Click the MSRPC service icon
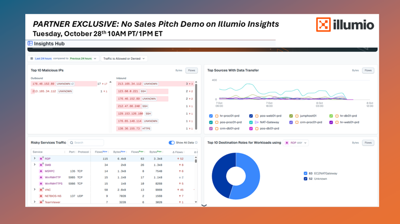Image resolution: width=400 pixels, height=224 pixels. click(x=41, y=171)
